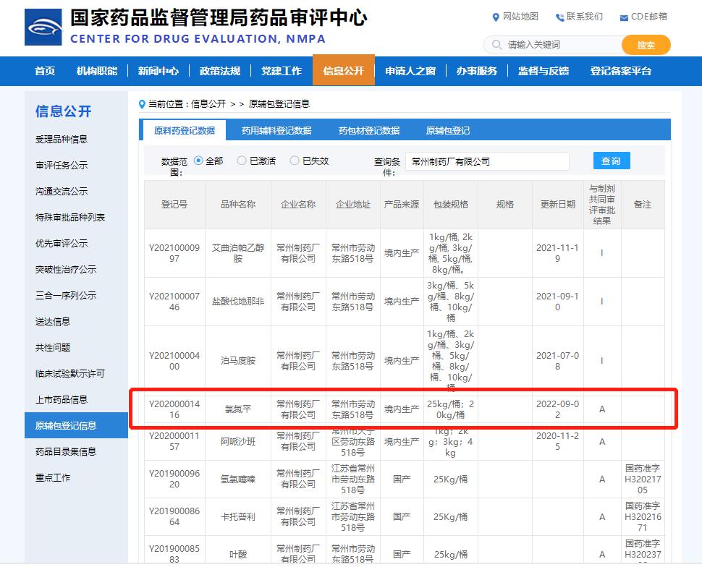Switch to the 药用辅料登记数据 tab

tap(276, 131)
